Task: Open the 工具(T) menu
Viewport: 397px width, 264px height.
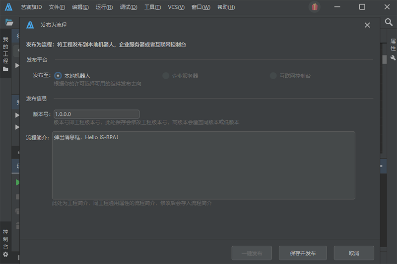Action: [152, 7]
